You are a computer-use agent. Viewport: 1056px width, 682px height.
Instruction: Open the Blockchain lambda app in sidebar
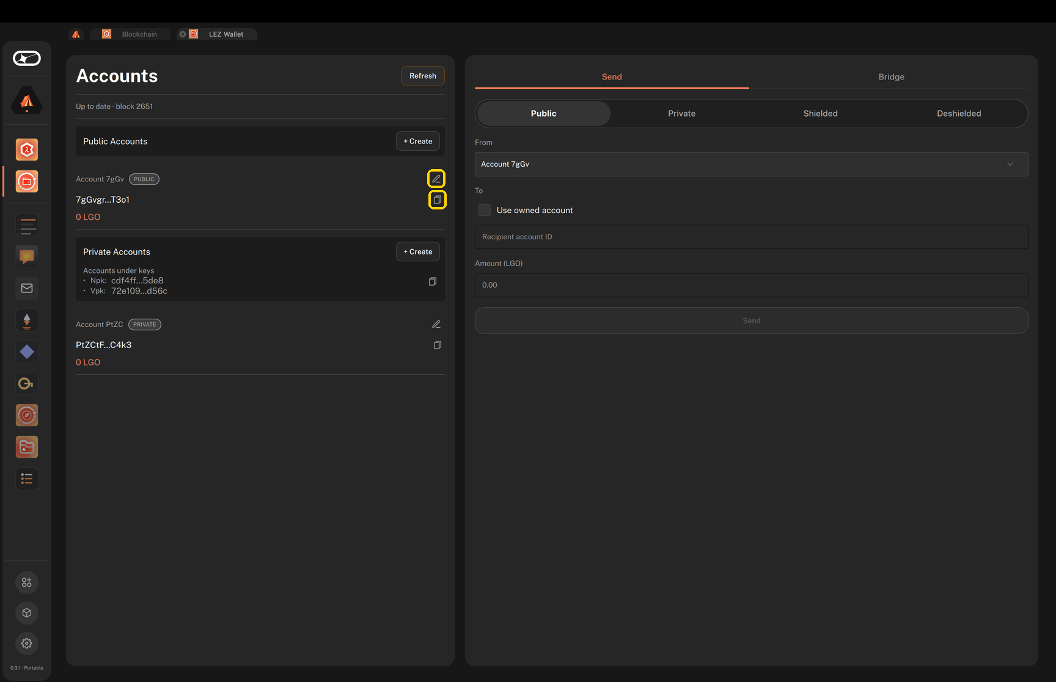(27, 150)
